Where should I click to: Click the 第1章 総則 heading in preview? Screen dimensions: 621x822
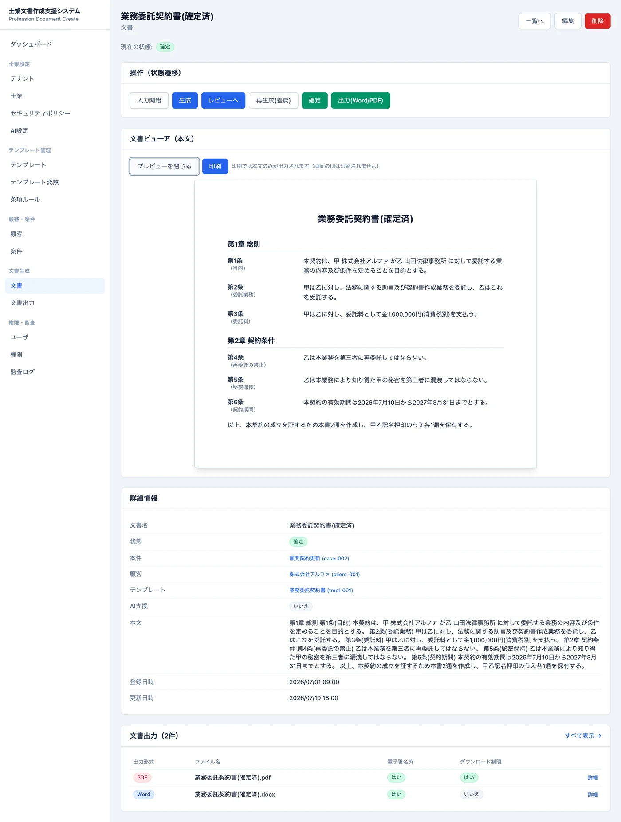coord(244,244)
